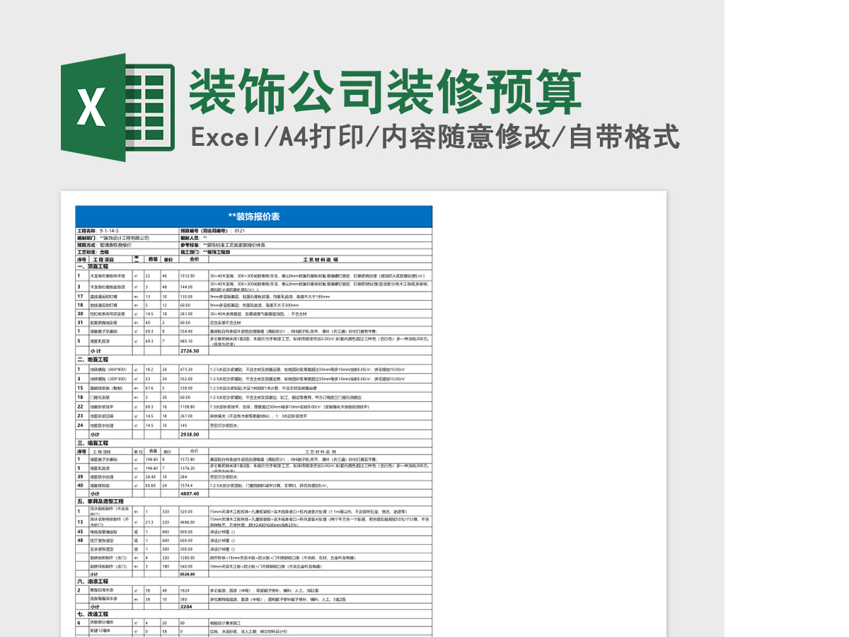Viewport: 849px width, 637px height.
Task: Click the 三、墙面工程 section heading
Action: click(x=93, y=442)
